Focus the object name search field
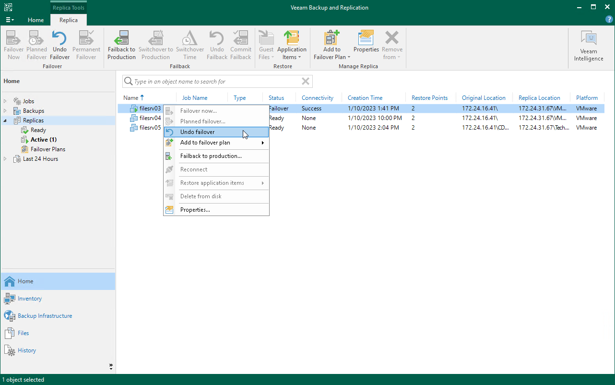This screenshot has height=385, width=615. [x=217, y=82]
